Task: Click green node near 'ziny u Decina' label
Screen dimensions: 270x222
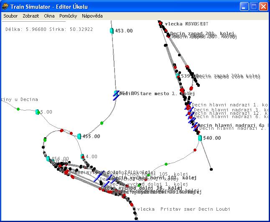Action: 18,109
